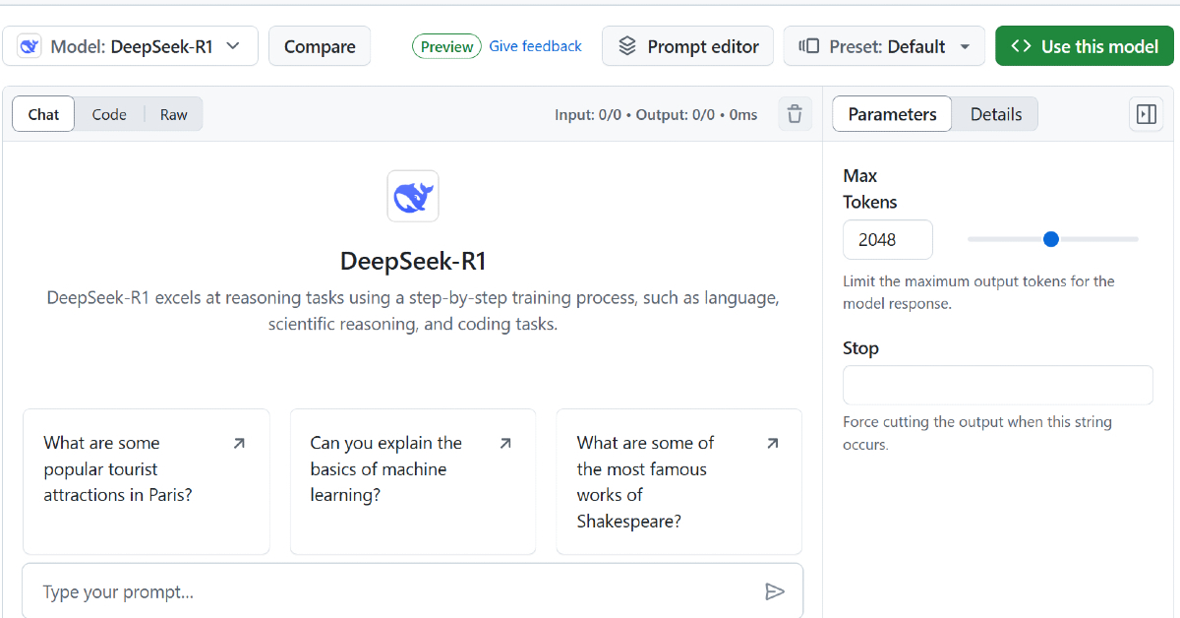Collapse the Parameters sidebar panel
The height and width of the screenshot is (618, 1180).
[x=1146, y=114]
